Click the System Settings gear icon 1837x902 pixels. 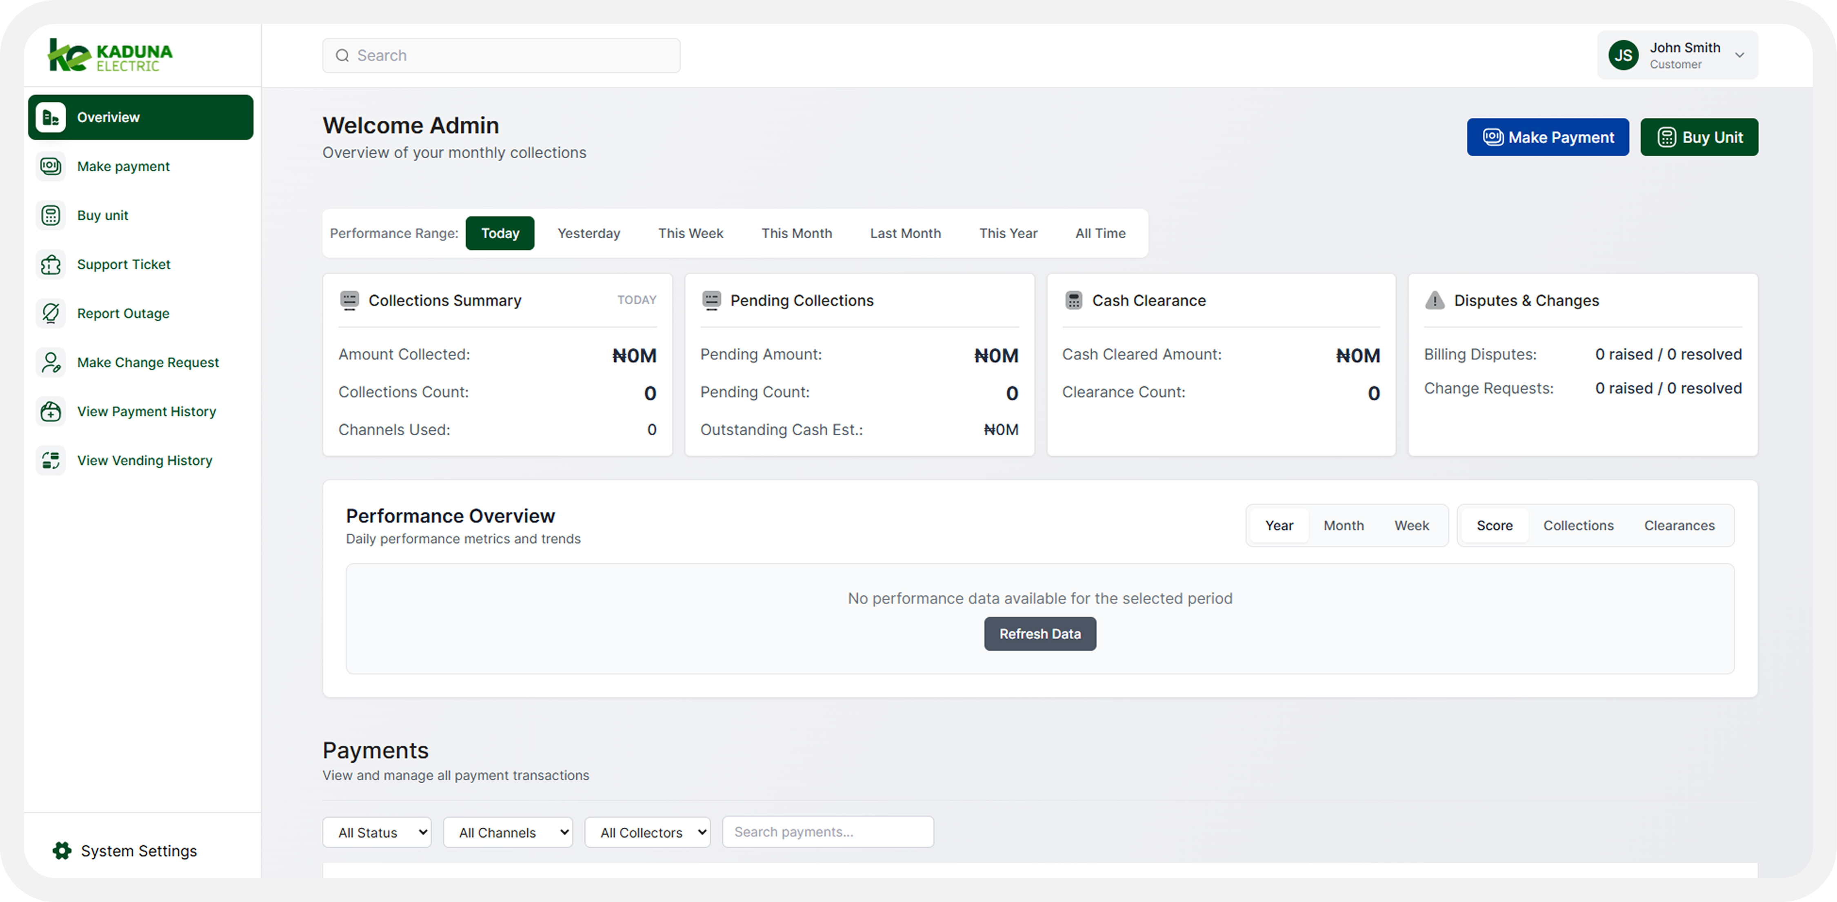point(62,851)
